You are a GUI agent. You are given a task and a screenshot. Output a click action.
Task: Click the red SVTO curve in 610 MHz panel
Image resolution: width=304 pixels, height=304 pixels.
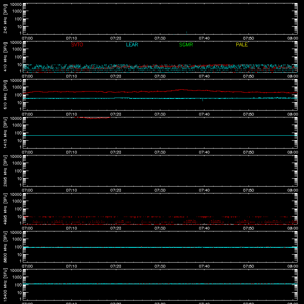(160, 91)
